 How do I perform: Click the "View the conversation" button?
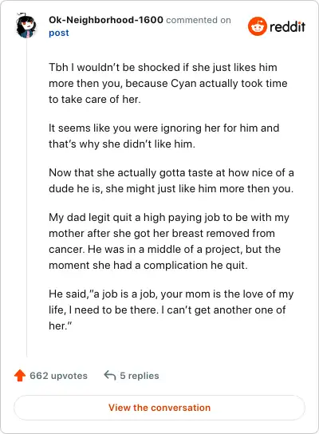pyautogui.click(x=159, y=408)
